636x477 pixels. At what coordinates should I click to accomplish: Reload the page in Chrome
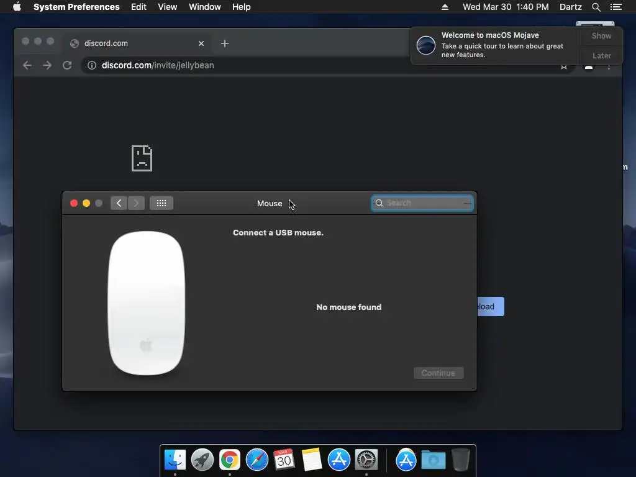[67, 65]
